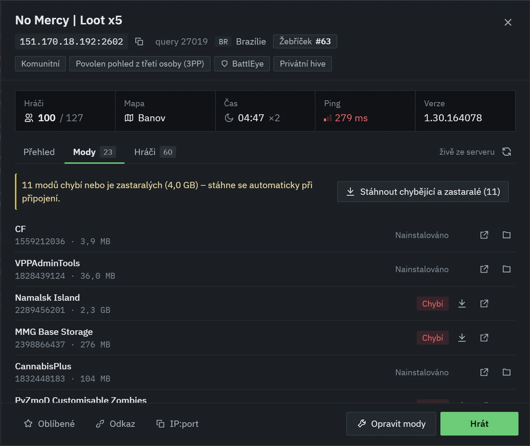The height and width of the screenshot is (446, 530).
Task: Click the Žebříček #63 badge
Action: (x=305, y=41)
